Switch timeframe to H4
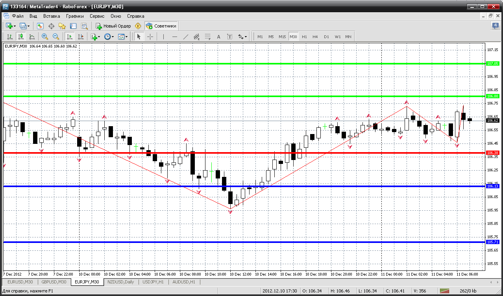The width and height of the screenshot is (503, 296). [315, 37]
